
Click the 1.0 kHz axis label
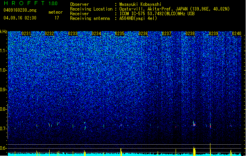coord(3,70)
